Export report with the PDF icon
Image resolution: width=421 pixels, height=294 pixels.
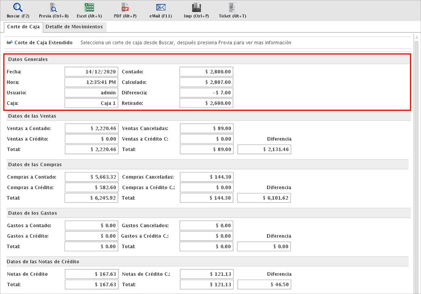pyautogui.click(x=125, y=7)
